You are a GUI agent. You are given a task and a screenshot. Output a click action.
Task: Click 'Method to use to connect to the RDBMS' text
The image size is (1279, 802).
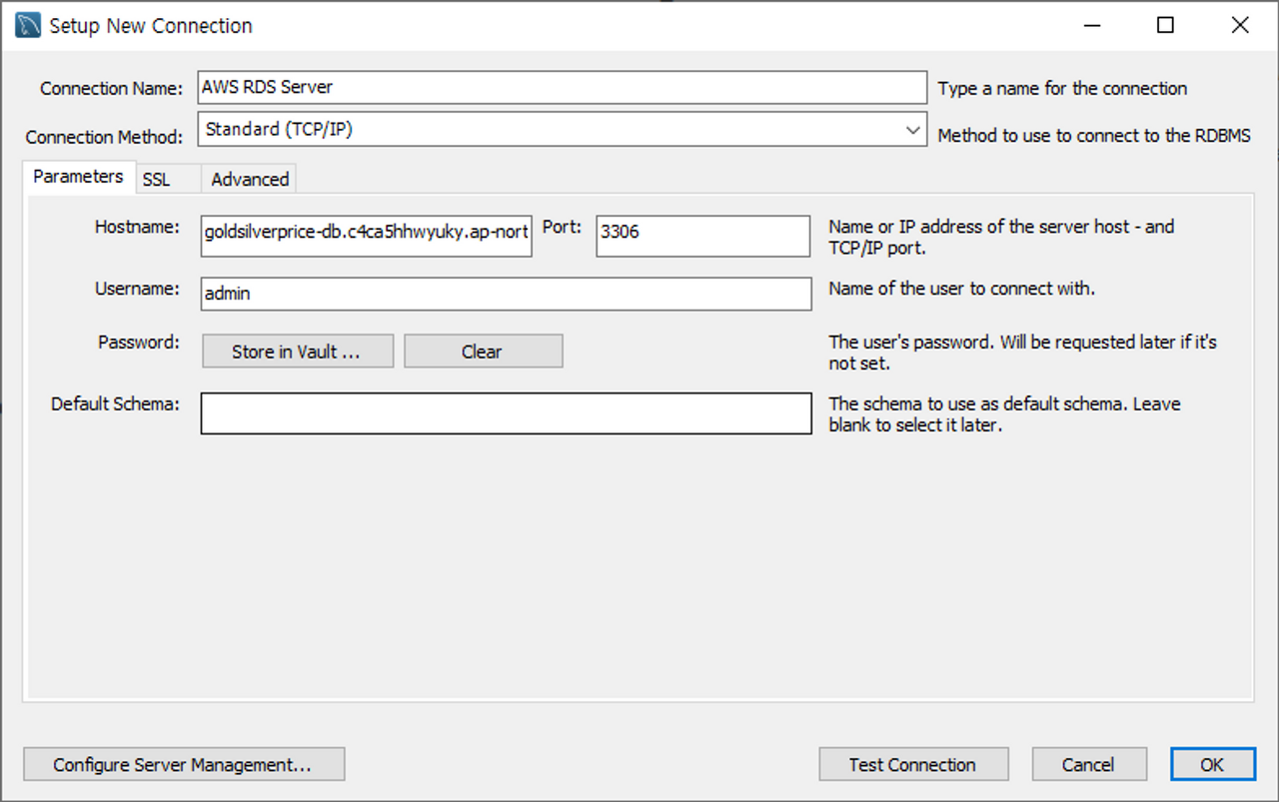[x=1094, y=136]
